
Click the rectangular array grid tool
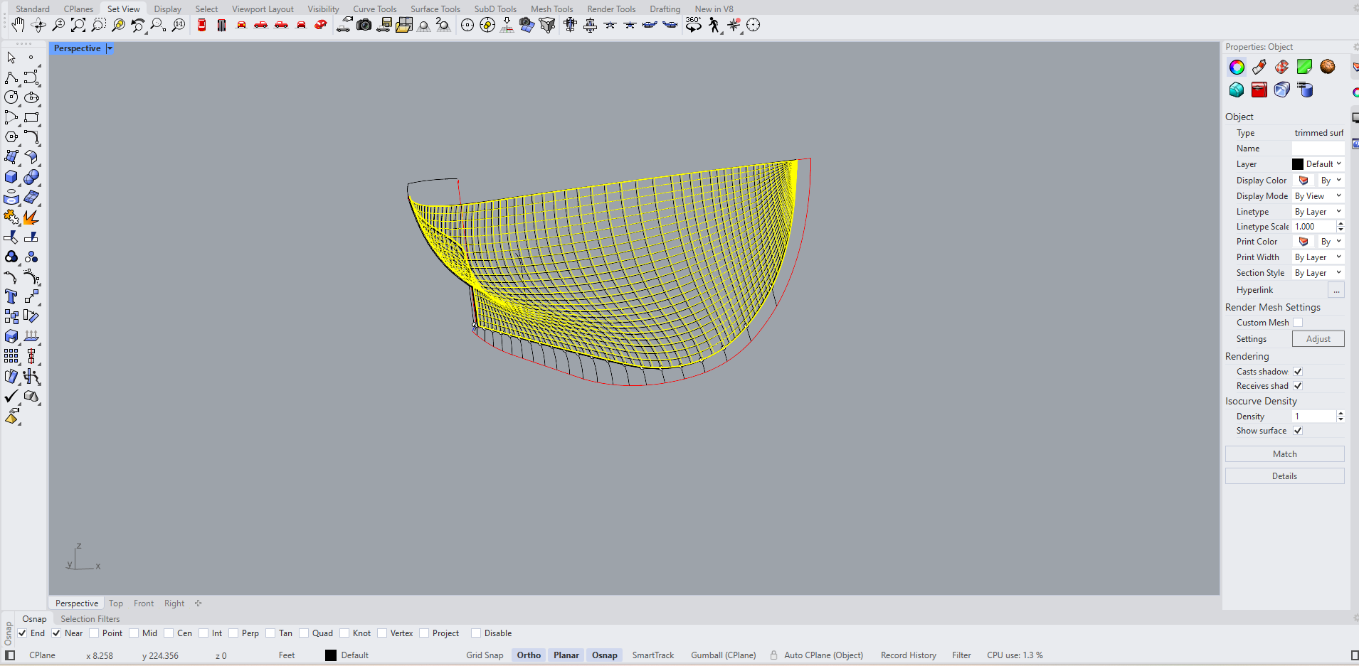tap(11, 356)
